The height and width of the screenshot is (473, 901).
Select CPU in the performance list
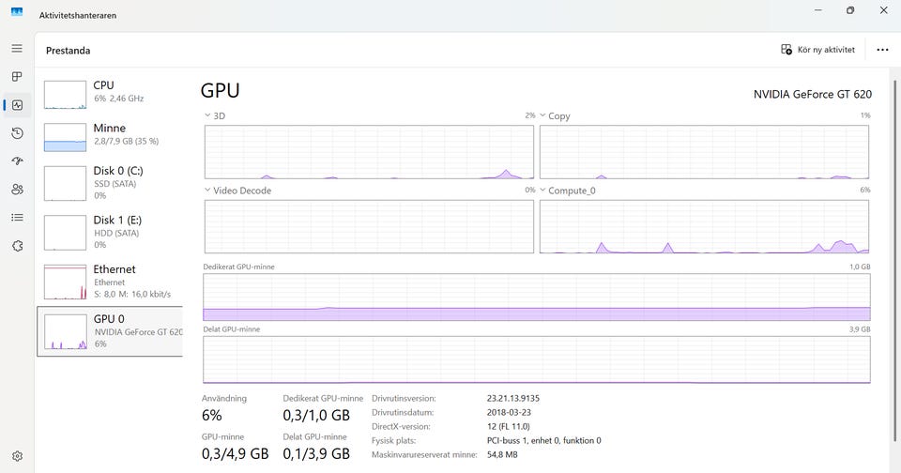point(109,92)
